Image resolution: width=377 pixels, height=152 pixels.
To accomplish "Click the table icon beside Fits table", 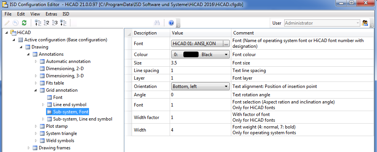I will pos(42,83).
